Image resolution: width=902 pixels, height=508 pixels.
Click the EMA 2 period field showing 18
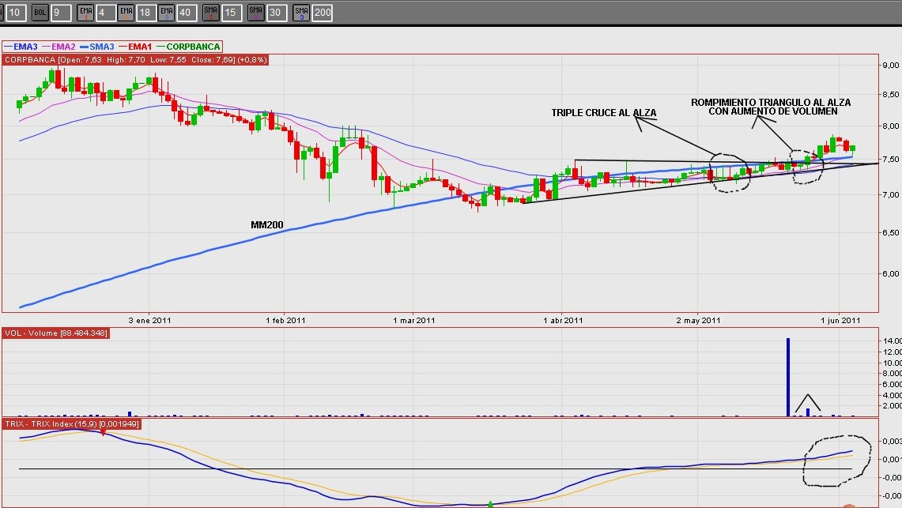146,13
